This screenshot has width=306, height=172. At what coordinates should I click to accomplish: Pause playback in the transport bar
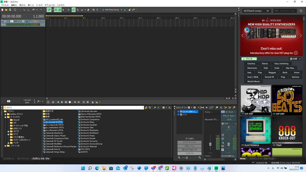click(x=66, y=102)
